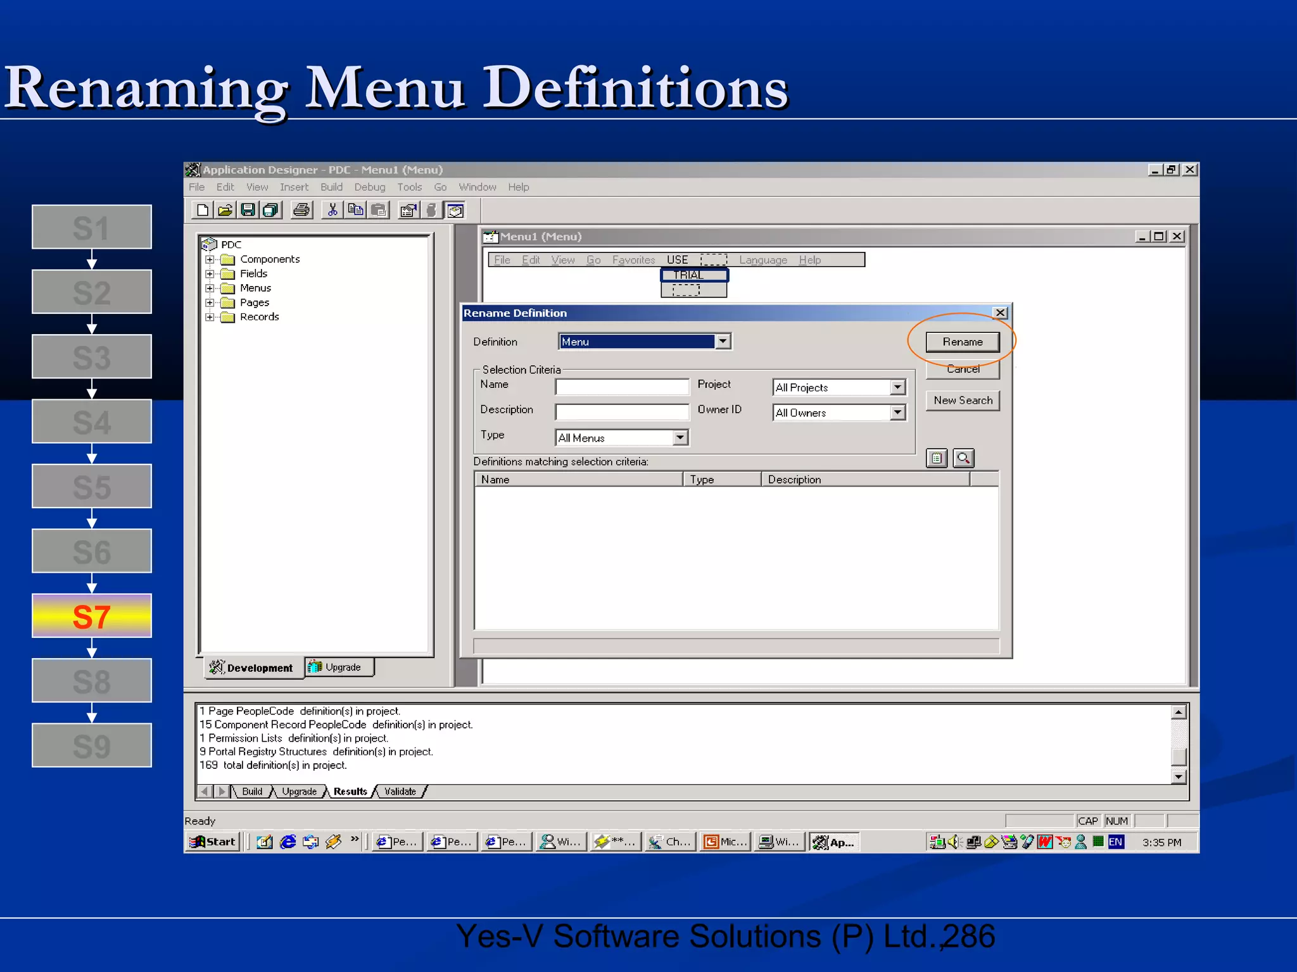The height and width of the screenshot is (972, 1297).
Task: Click Internet Explorer quick launch icon
Action: click(x=288, y=842)
